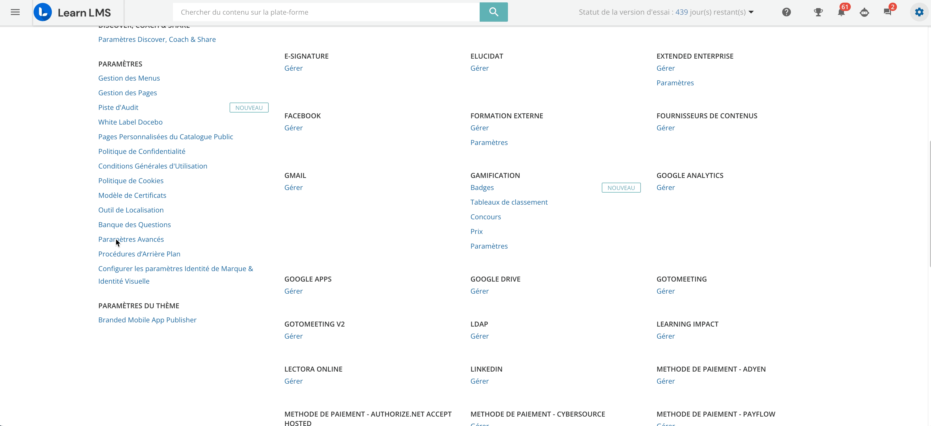This screenshot has width=931, height=426.
Task: Click Gérer under Formation Externe
Action: tap(480, 128)
